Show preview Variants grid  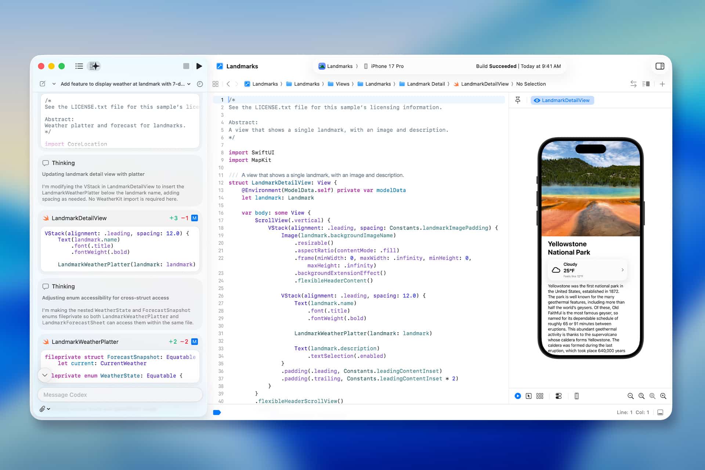[x=540, y=396]
